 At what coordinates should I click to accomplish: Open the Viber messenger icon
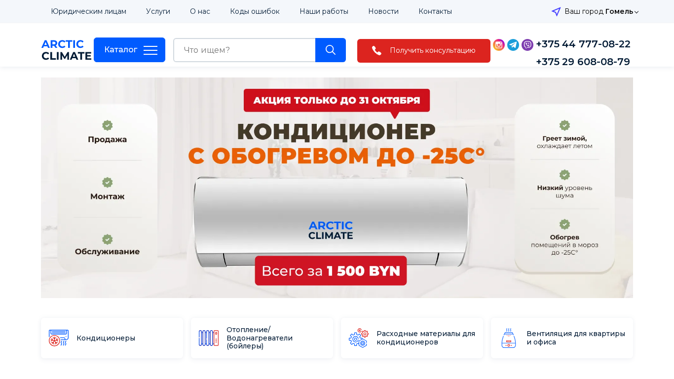coord(527,45)
